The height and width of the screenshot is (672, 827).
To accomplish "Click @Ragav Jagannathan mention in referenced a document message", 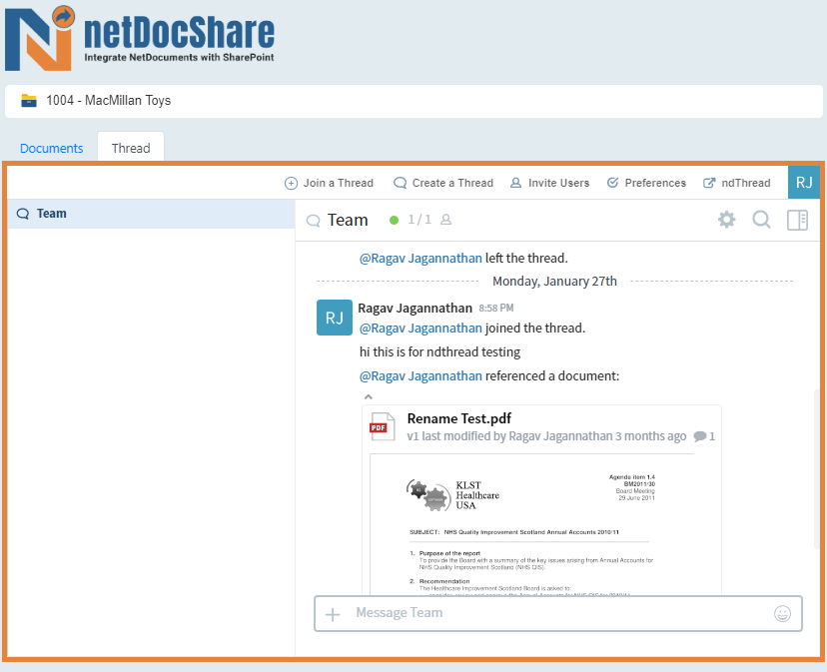I will click(420, 376).
